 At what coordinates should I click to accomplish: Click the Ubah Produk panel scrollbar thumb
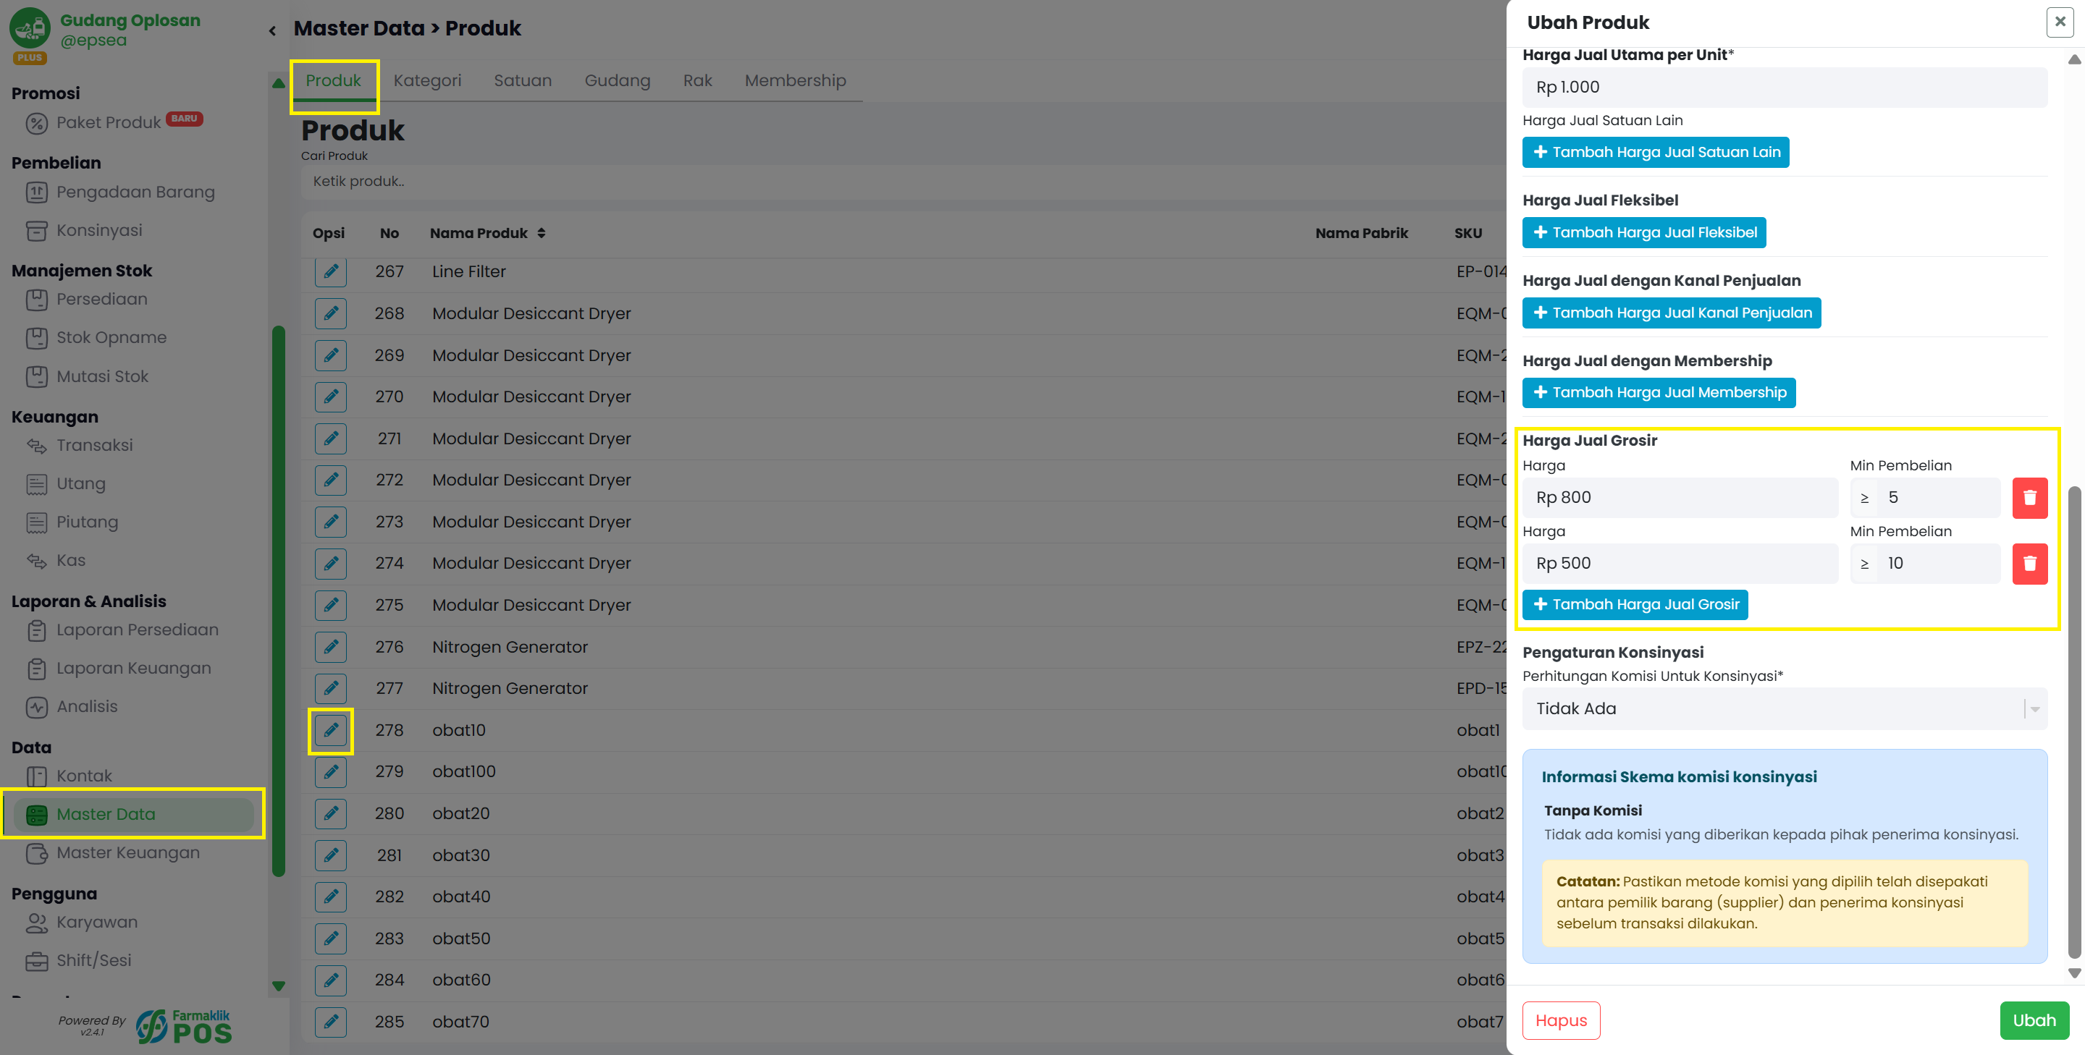click(2073, 721)
